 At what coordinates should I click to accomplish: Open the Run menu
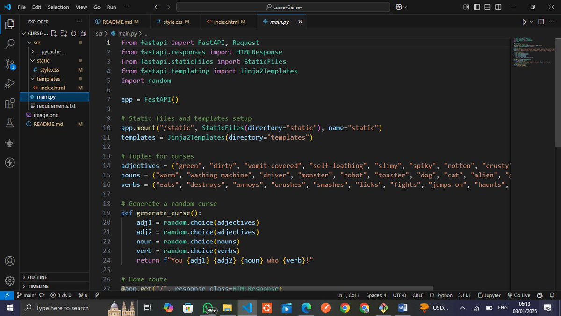point(111,7)
